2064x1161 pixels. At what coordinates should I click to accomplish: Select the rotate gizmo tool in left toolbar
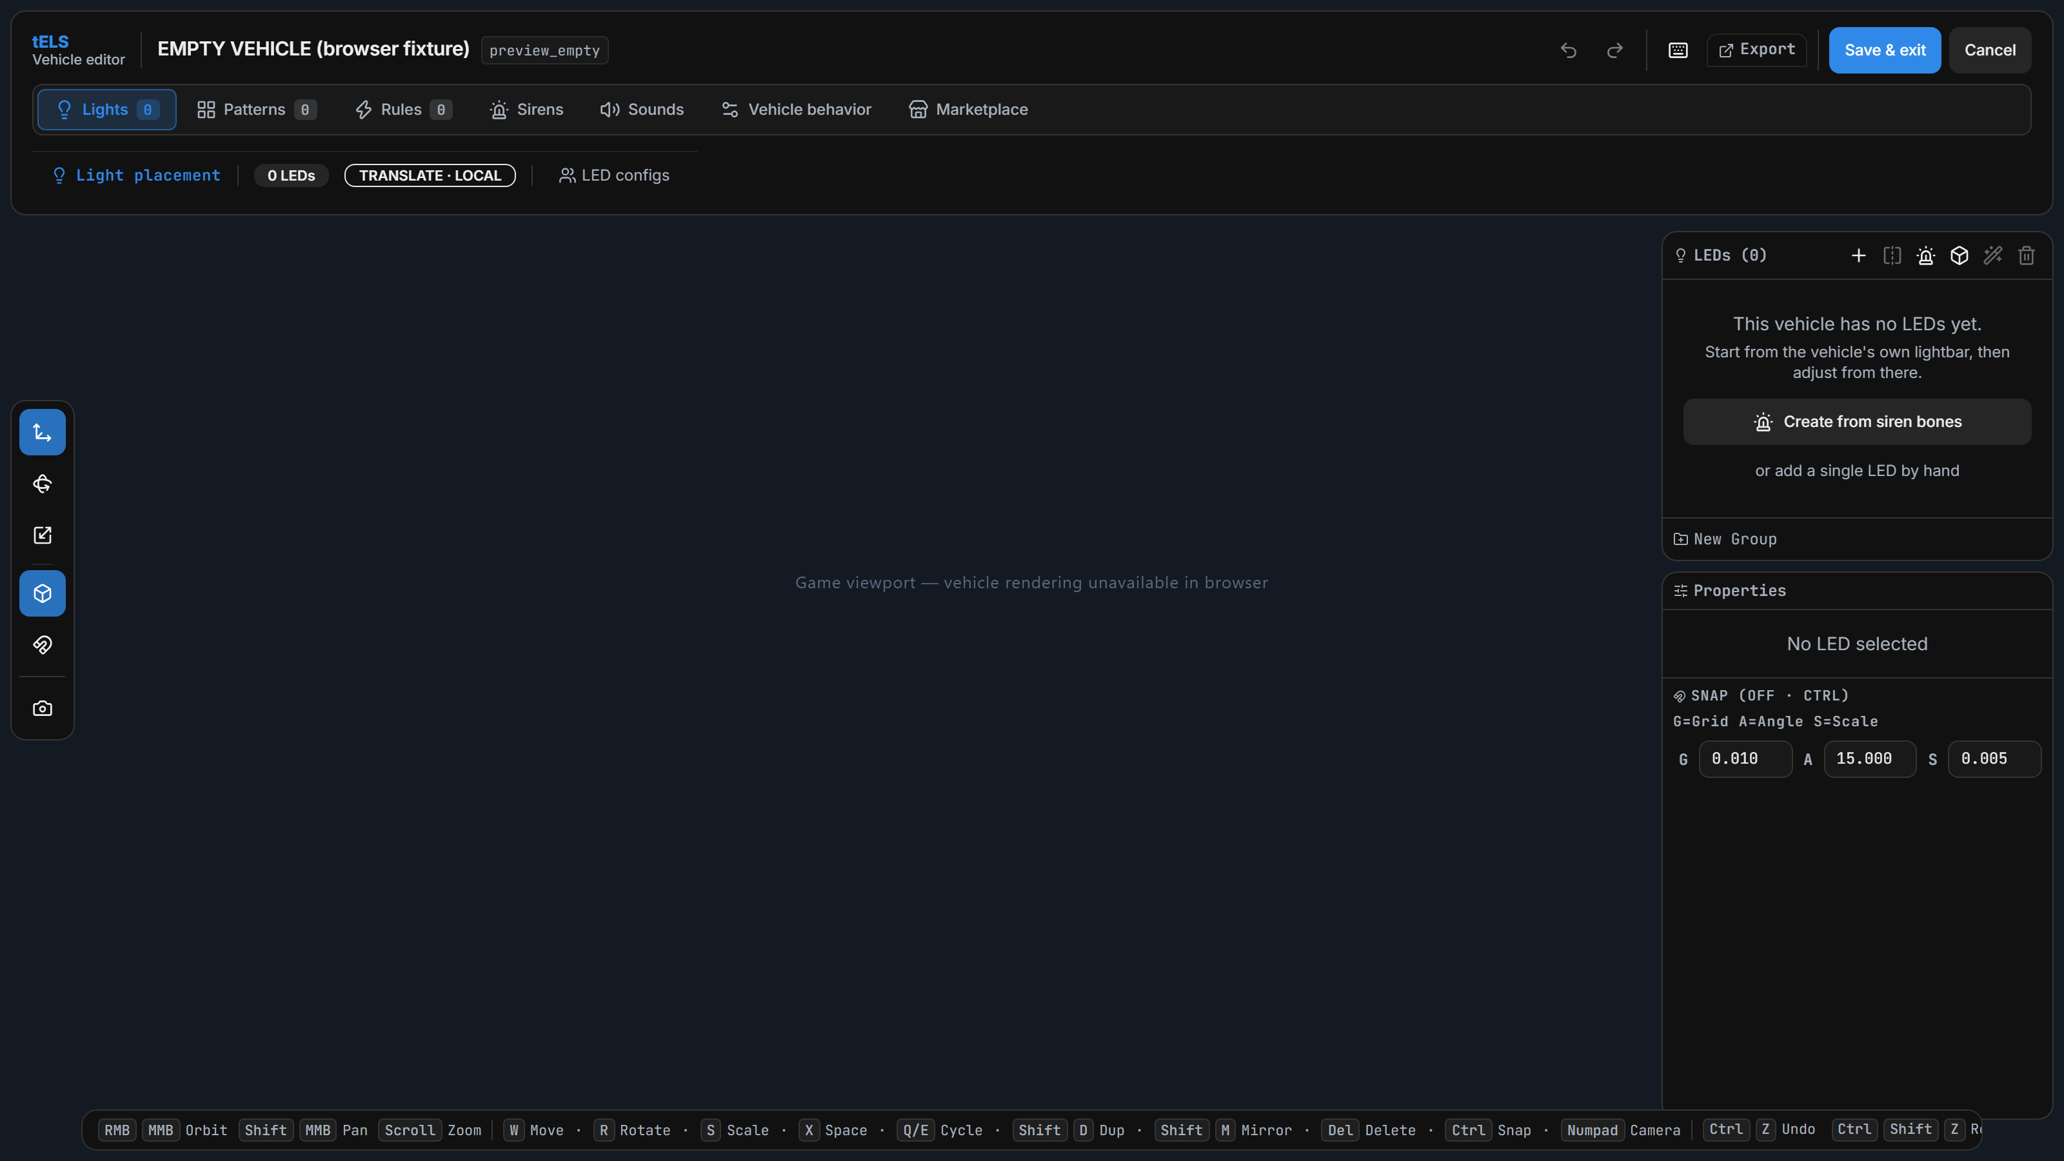(x=43, y=484)
